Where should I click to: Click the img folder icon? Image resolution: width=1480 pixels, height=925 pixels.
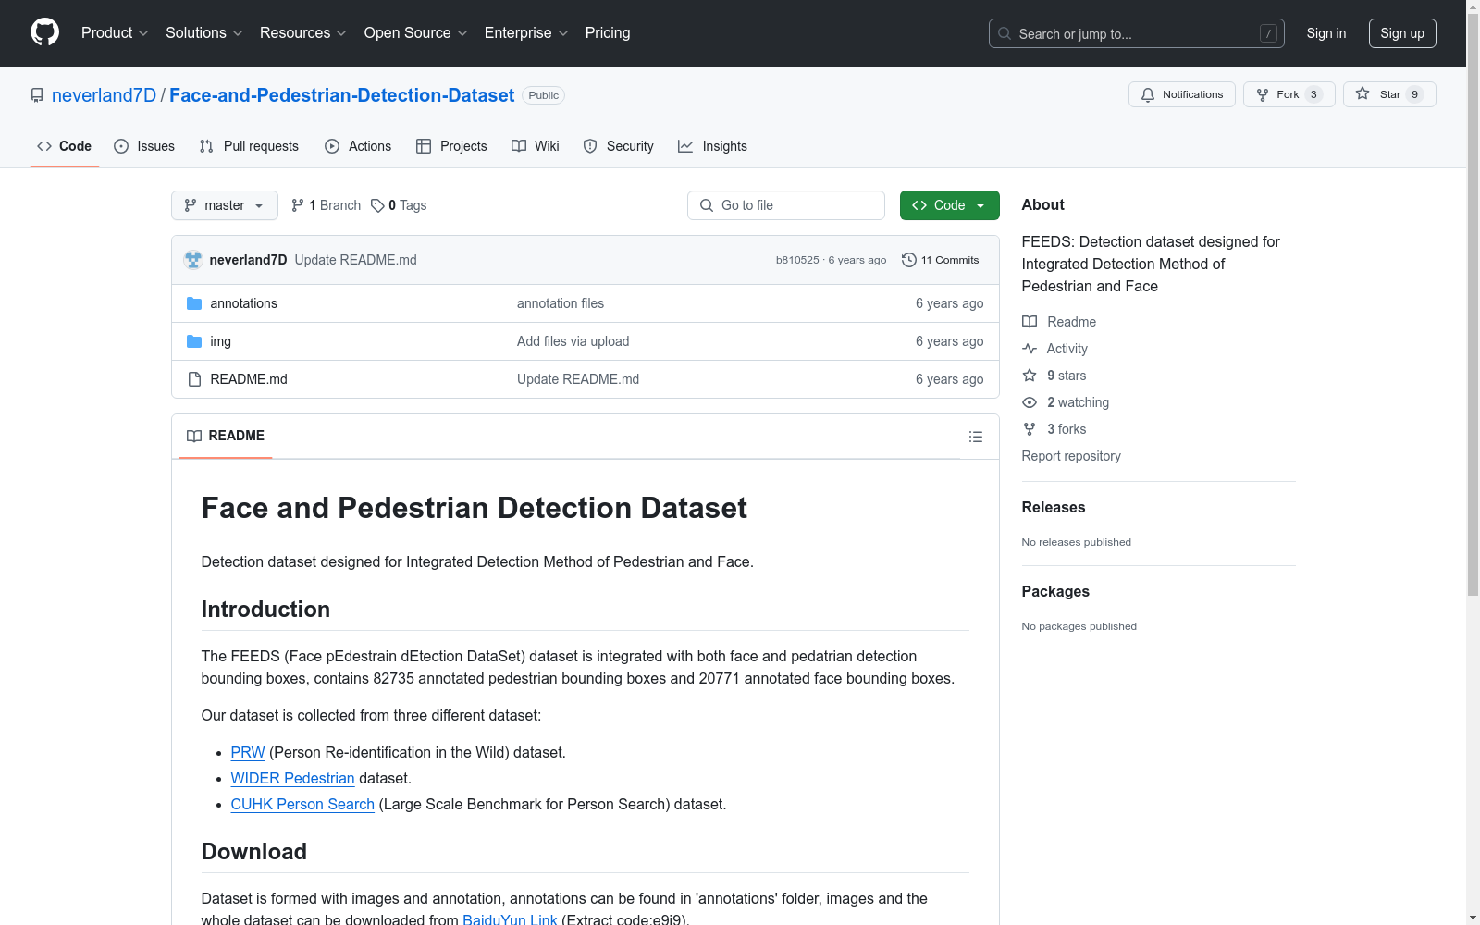click(194, 341)
